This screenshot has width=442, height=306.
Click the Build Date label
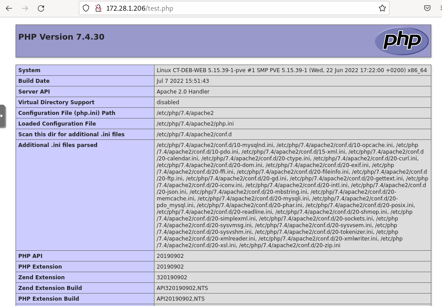34,81
